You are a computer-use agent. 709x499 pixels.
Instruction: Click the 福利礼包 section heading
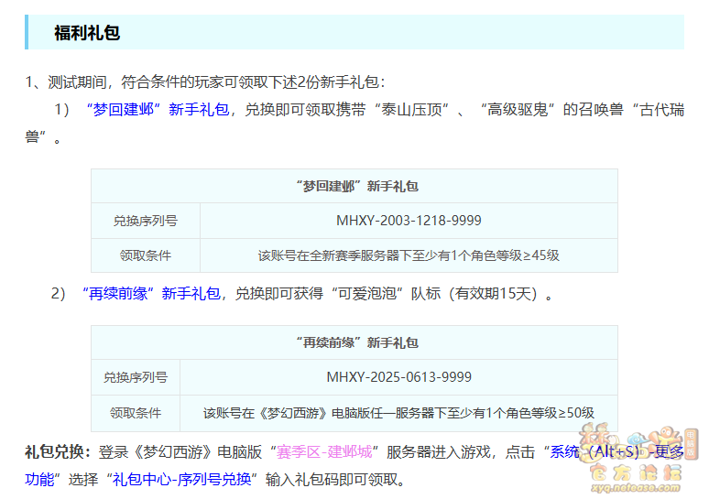pyautogui.click(x=87, y=33)
